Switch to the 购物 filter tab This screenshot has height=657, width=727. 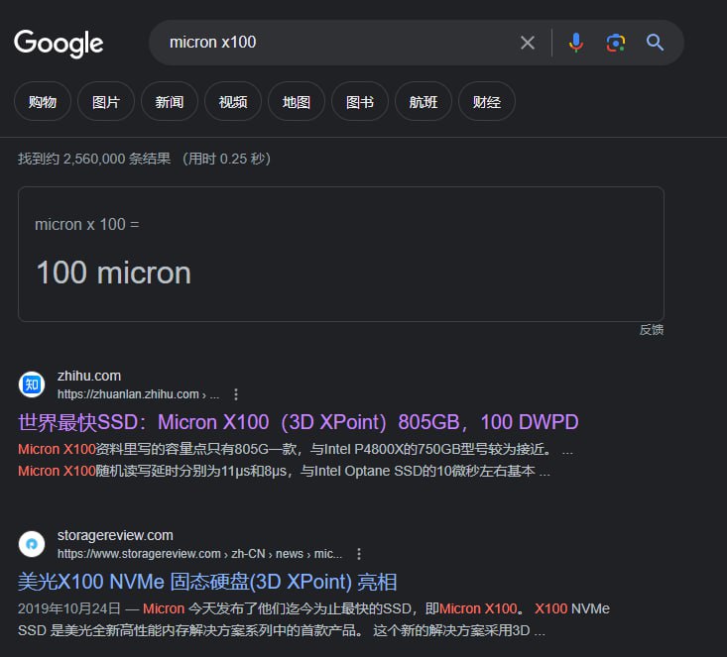tap(43, 101)
